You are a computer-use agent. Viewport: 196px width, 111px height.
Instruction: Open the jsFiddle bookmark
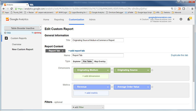click(129, 13)
